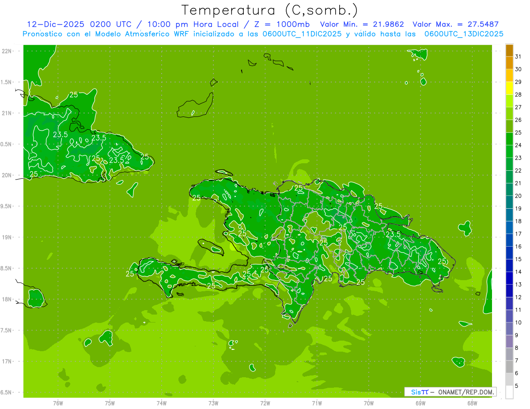Click the colorbar scale label "23"

[x=519, y=158]
